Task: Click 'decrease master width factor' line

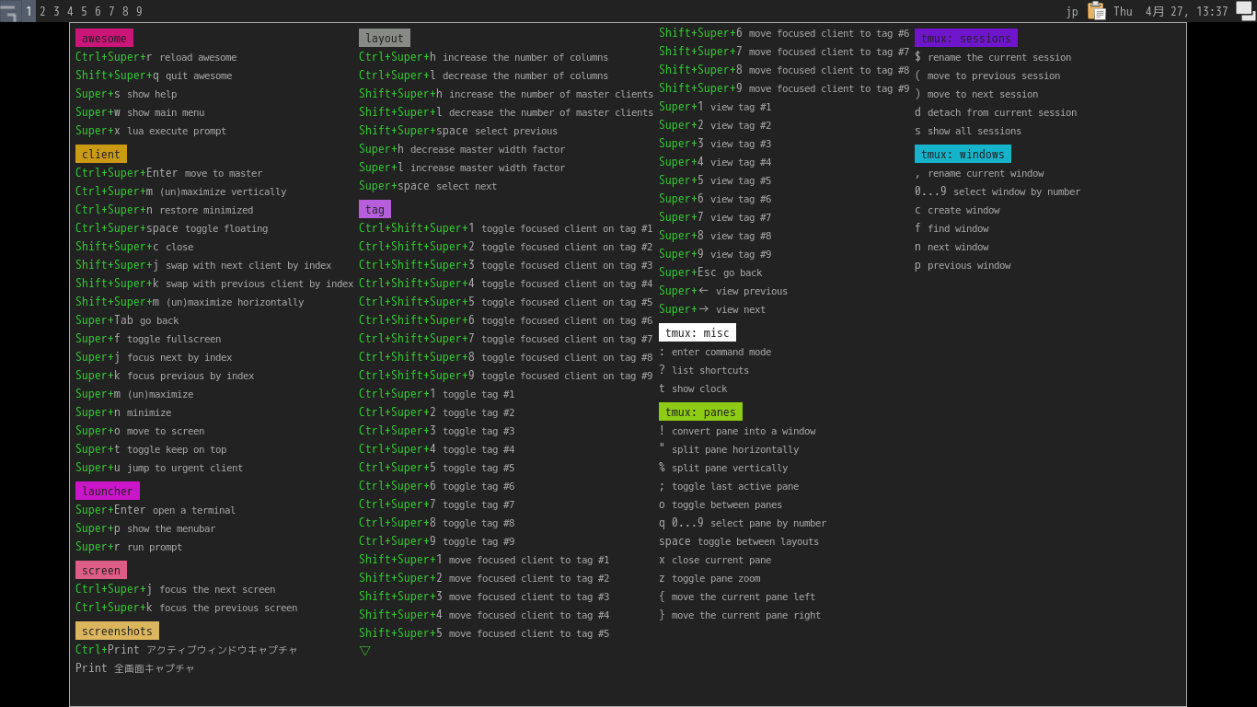Action: [462, 149]
